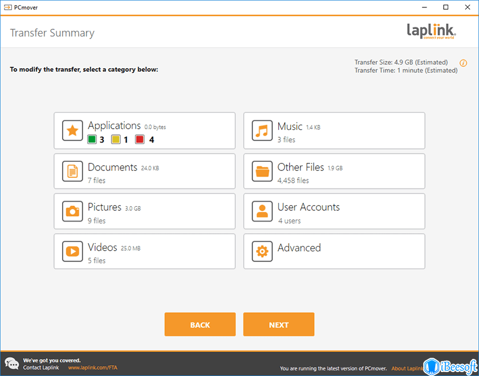Open the www.laplink.com/FTA link

click(92, 367)
